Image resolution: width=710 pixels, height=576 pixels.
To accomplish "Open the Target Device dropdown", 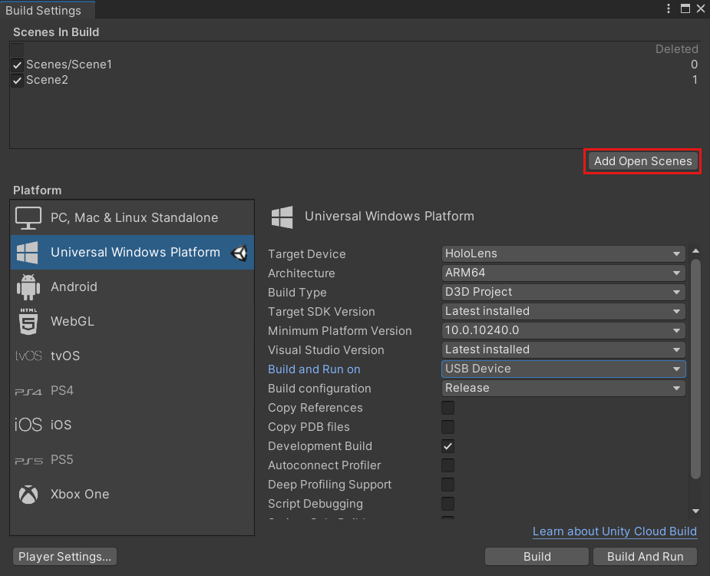I will coord(563,253).
